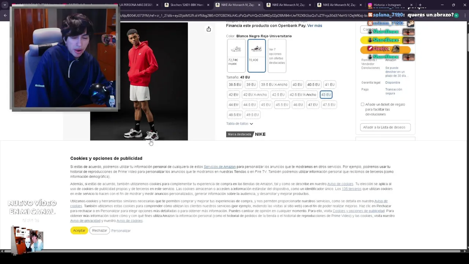The image size is (469, 264).
Task: Pick the selected 43 EU size
Action: [326, 95]
